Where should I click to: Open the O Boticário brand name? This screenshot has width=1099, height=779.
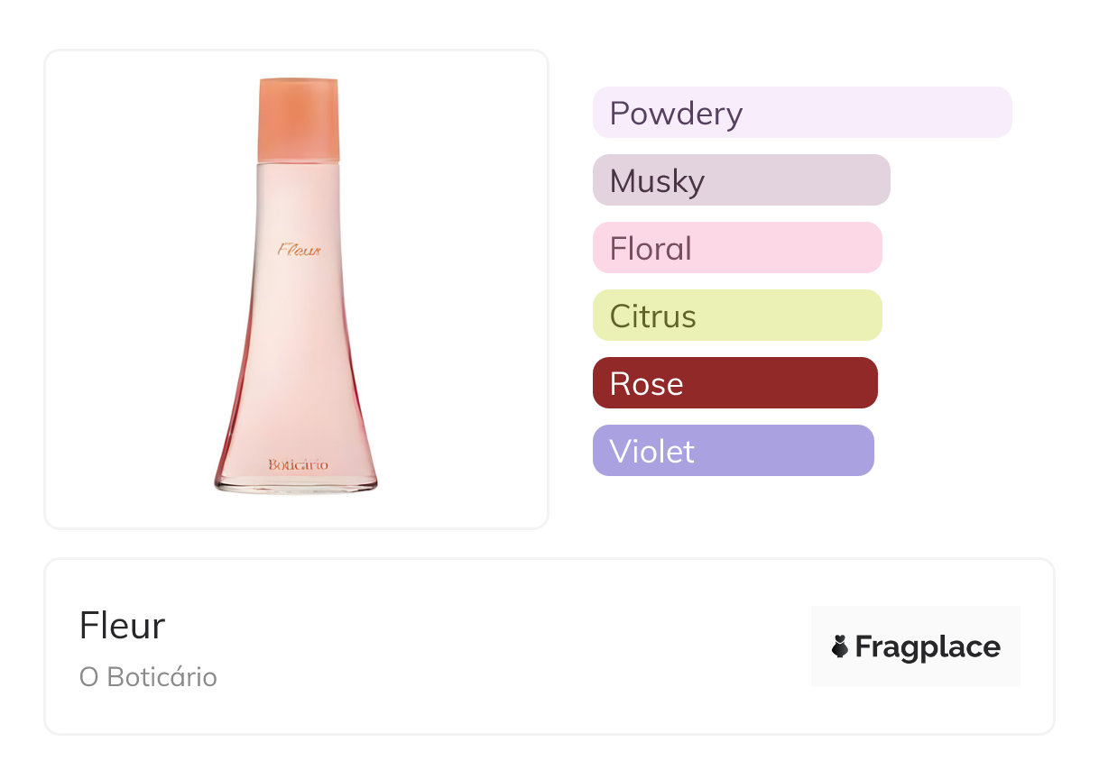[148, 677]
